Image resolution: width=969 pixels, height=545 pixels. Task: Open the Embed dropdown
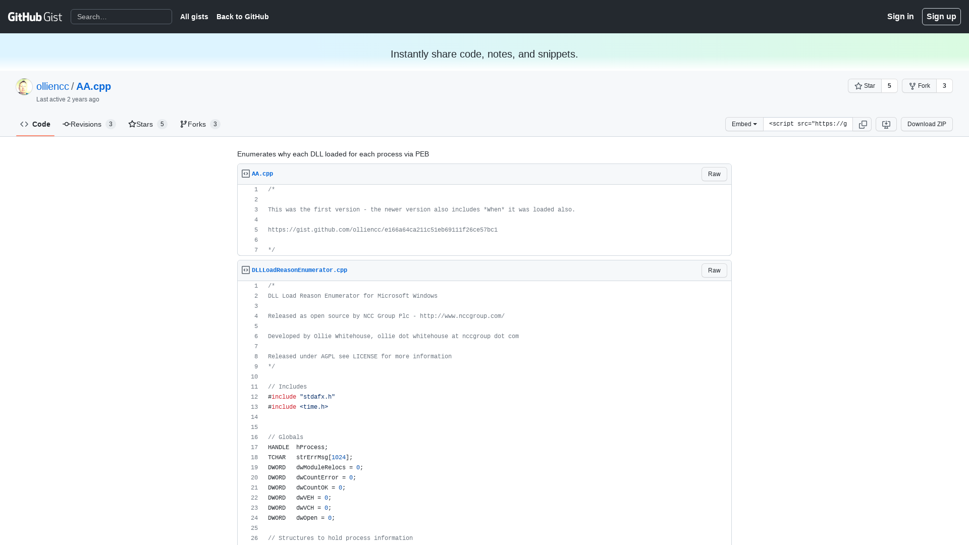[x=744, y=124]
